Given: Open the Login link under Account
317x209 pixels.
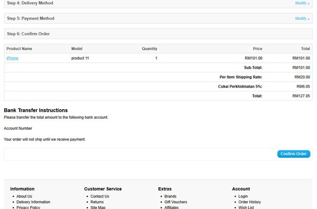Looking at the screenshot, I should [243, 196].
